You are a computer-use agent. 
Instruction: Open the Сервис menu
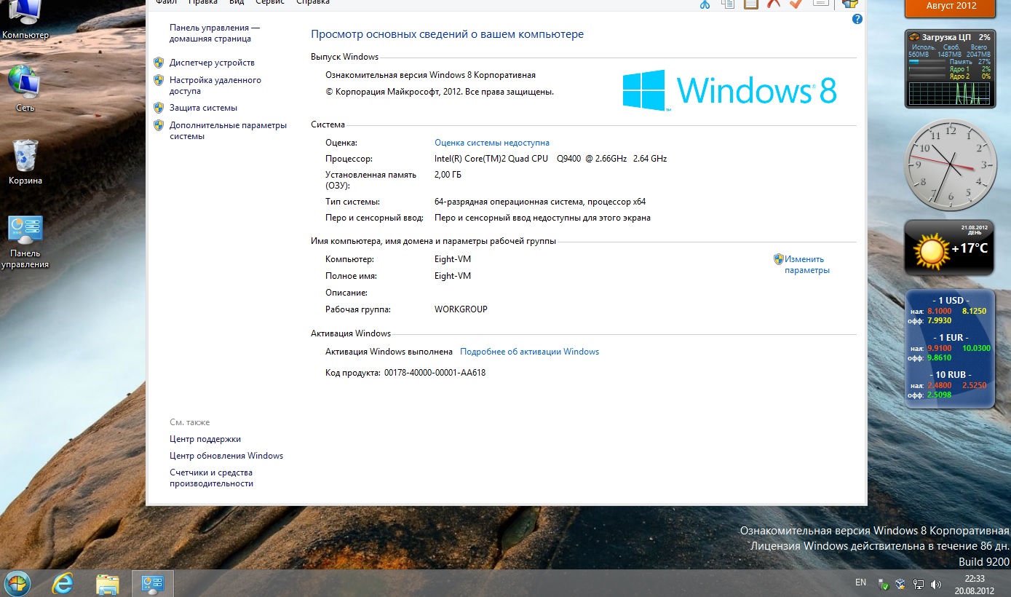coord(270,2)
